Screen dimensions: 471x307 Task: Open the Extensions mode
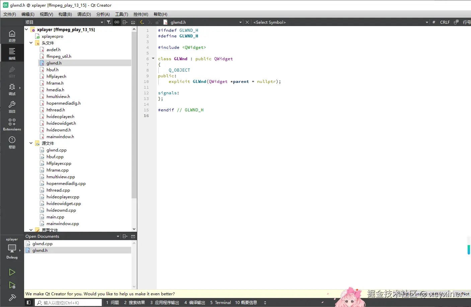[12, 124]
